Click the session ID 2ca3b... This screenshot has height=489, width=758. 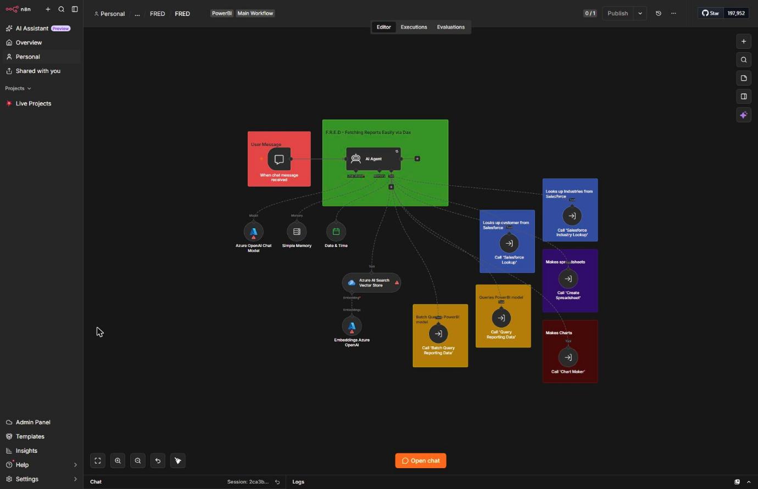click(x=248, y=482)
